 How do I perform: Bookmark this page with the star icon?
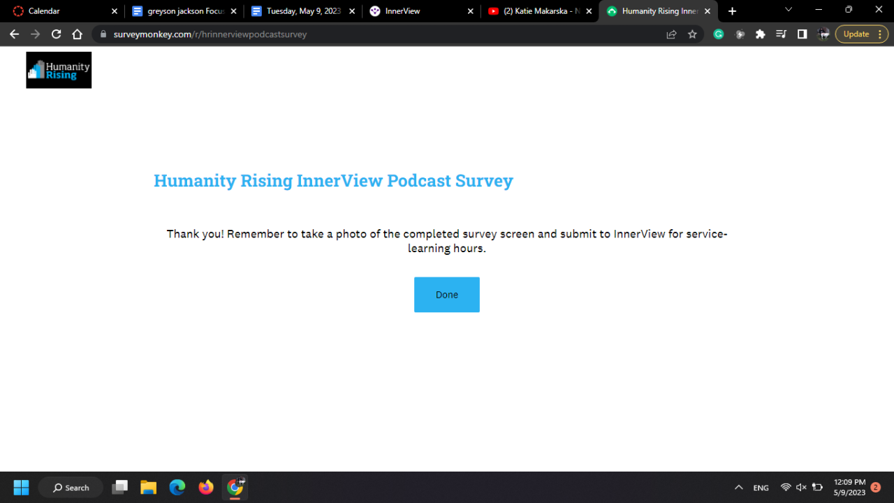pyautogui.click(x=692, y=34)
